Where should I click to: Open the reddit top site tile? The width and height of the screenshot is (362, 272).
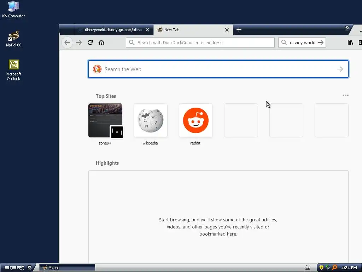[196, 120]
